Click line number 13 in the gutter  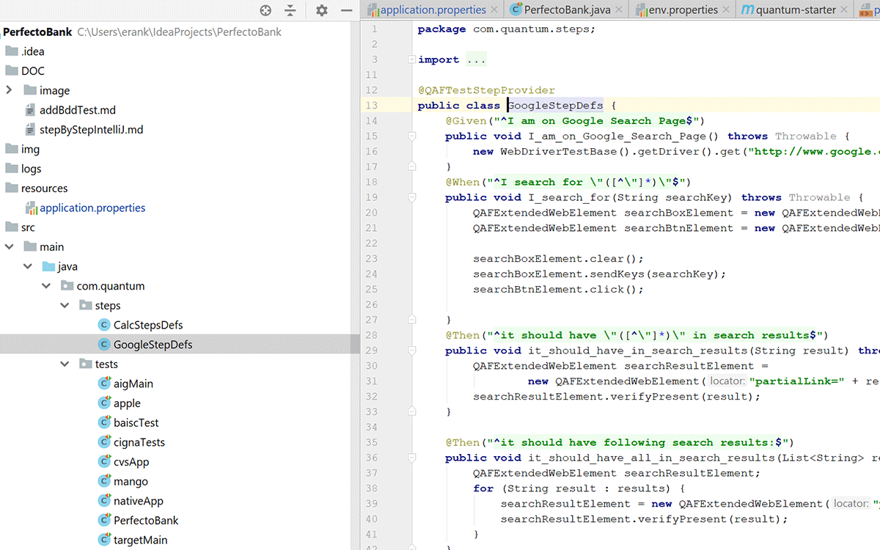[371, 106]
